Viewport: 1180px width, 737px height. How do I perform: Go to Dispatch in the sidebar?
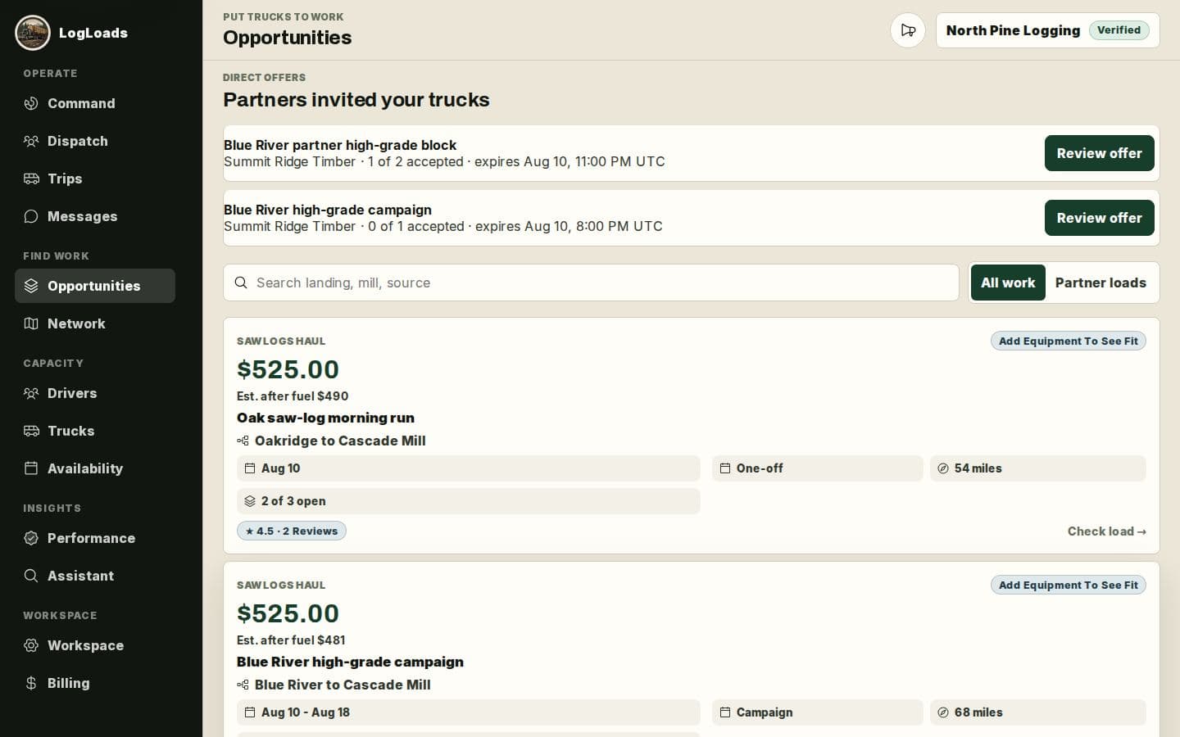click(x=95, y=141)
